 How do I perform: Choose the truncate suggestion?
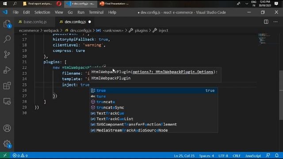(x=153, y=102)
